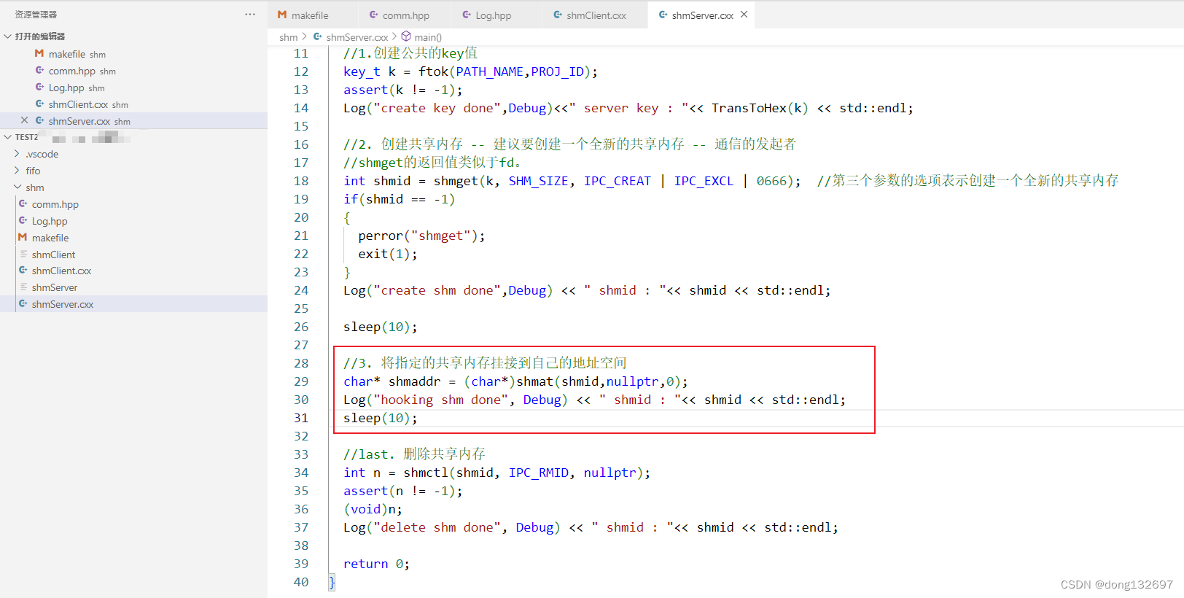Viewport: 1184px width, 598px height.
Task: Open comm.hpp in the shm folder tree
Action: [x=133, y=204]
